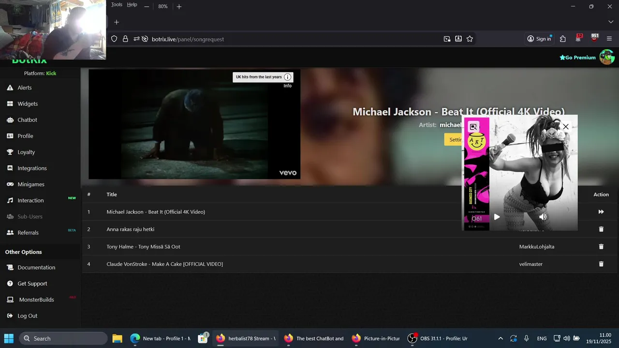This screenshot has height=348, width=619.
Task: Open the video Info icon
Action: (x=288, y=77)
